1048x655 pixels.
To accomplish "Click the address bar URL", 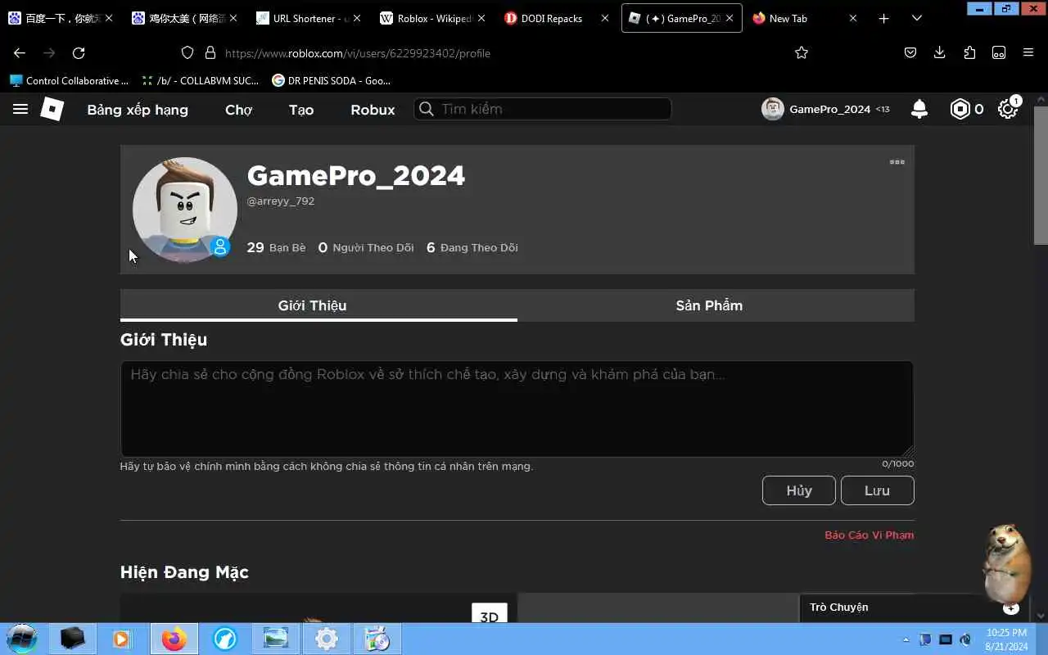I will [x=358, y=52].
